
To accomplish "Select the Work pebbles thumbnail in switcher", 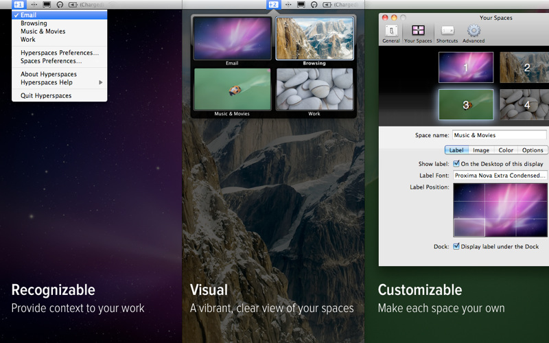I will point(314,89).
